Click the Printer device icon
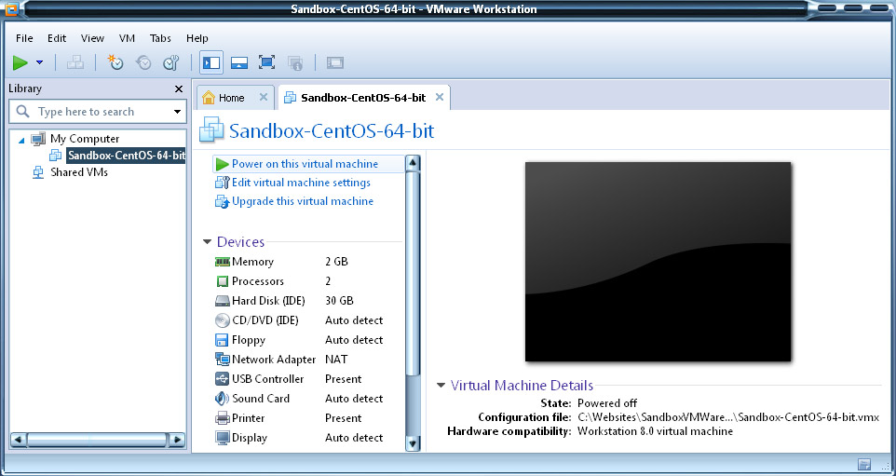This screenshot has width=896, height=476. pos(223,418)
